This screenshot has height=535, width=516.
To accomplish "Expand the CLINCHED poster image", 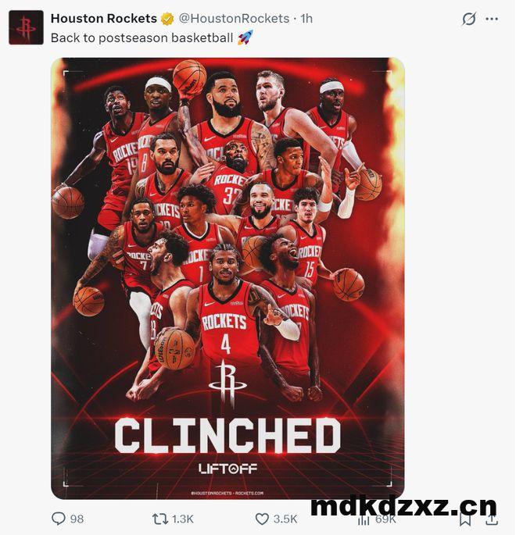I will tap(228, 278).
